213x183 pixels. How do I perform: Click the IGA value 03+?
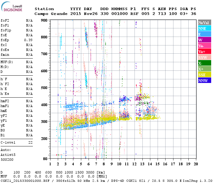[184, 14]
